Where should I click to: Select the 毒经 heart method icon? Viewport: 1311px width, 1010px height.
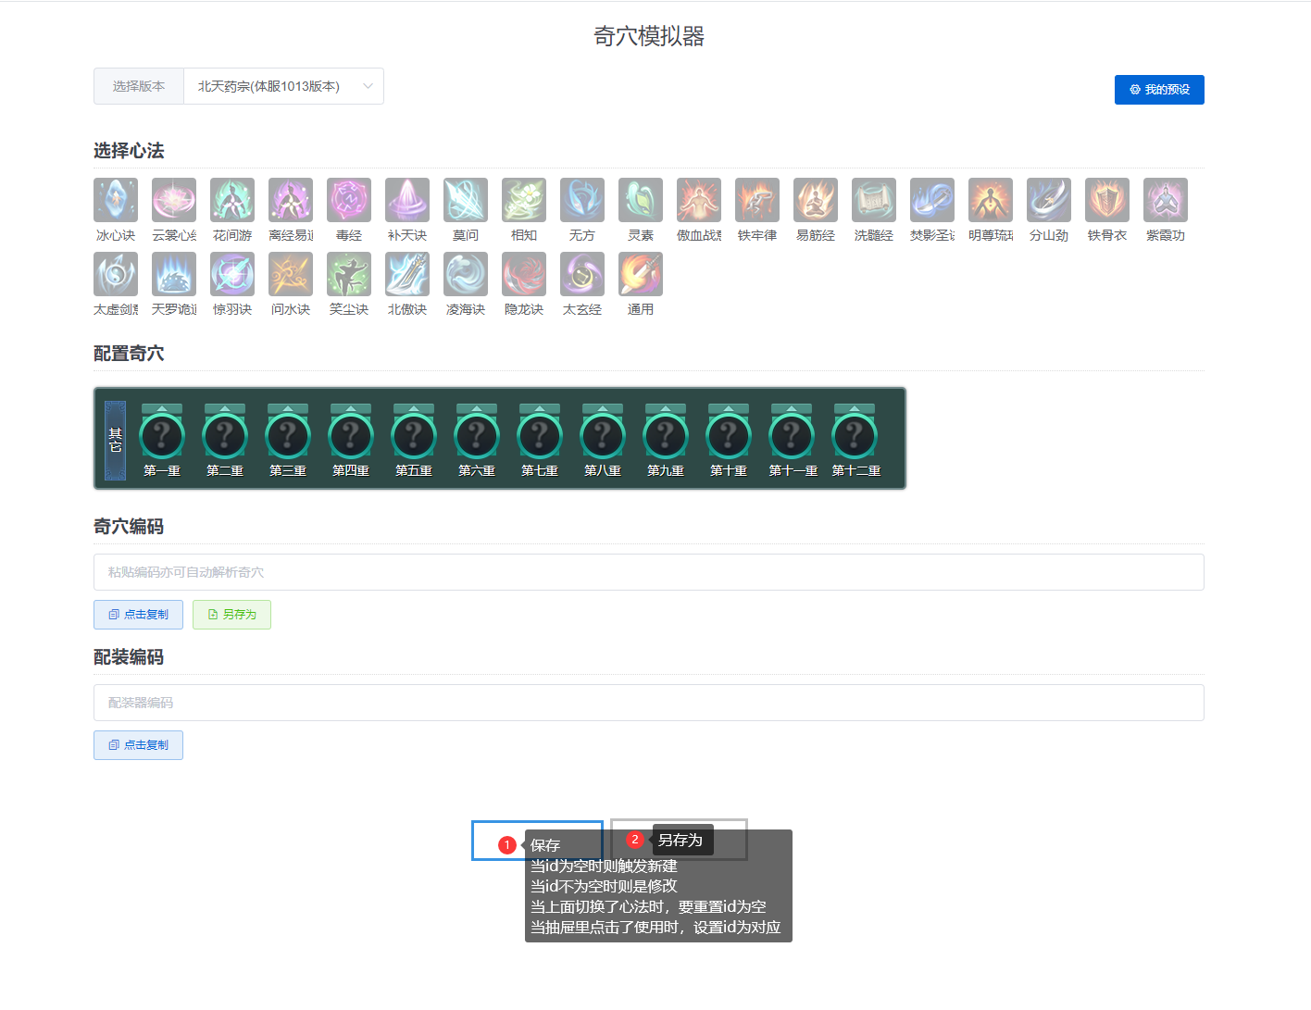(x=348, y=200)
